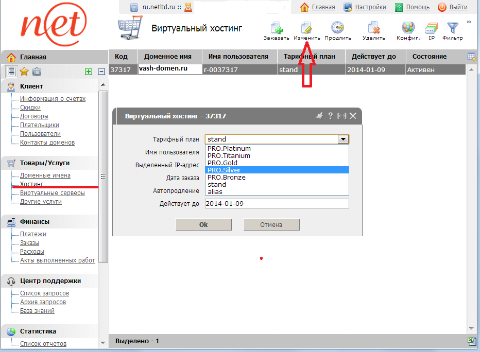Open the Доменные имена sidebar link
The width and height of the screenshot is (480, 352).
(x=45, y=175)
